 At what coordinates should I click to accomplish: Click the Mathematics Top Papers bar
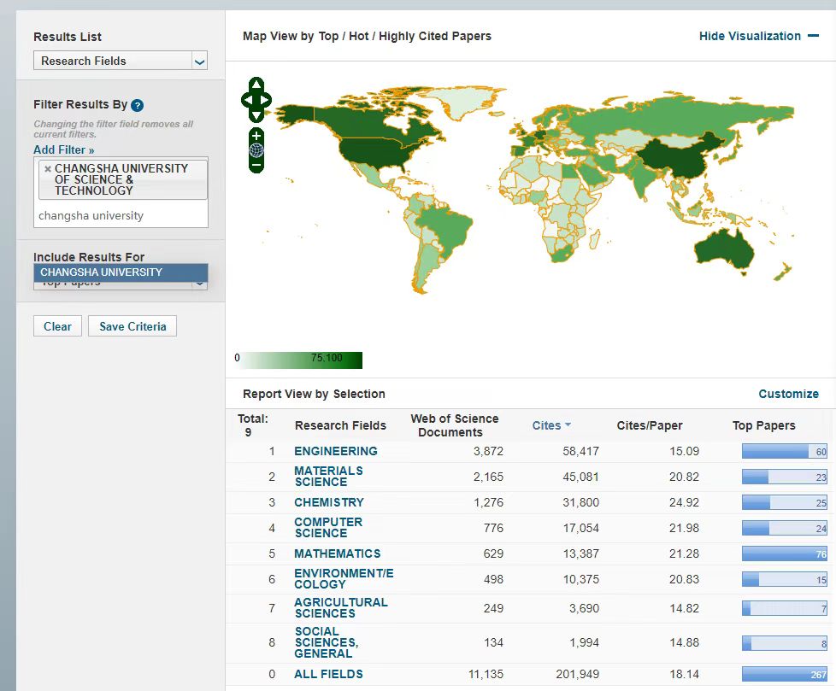[x=784, y=553]
